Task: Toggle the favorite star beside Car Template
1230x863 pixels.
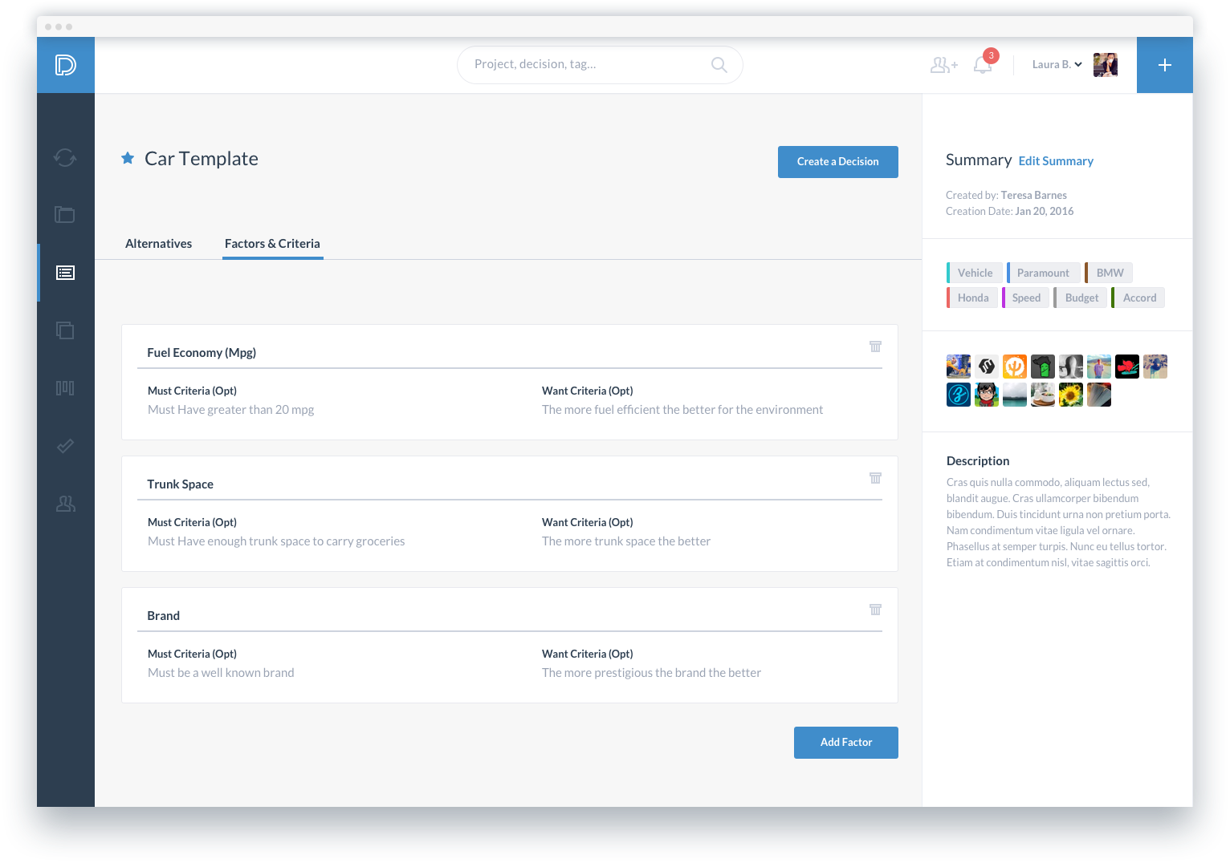Action: (128, 158)
